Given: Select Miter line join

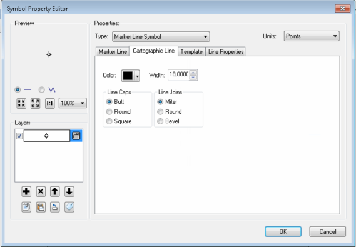Looking at the screenshot, I should point(160,101).
